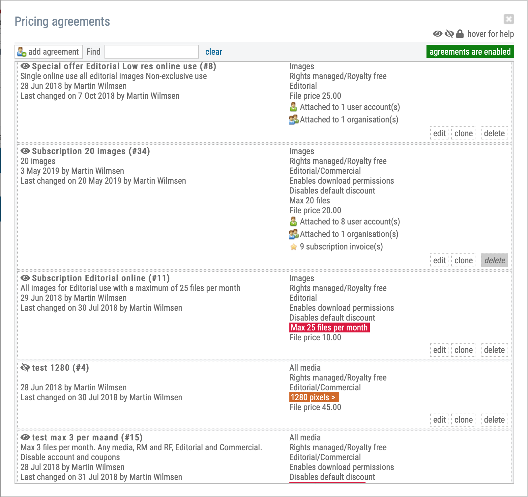The image size is (528, 497).
Task: Toggle visibility eye of Subscription 20 images
Action: (x=25, y=151)
